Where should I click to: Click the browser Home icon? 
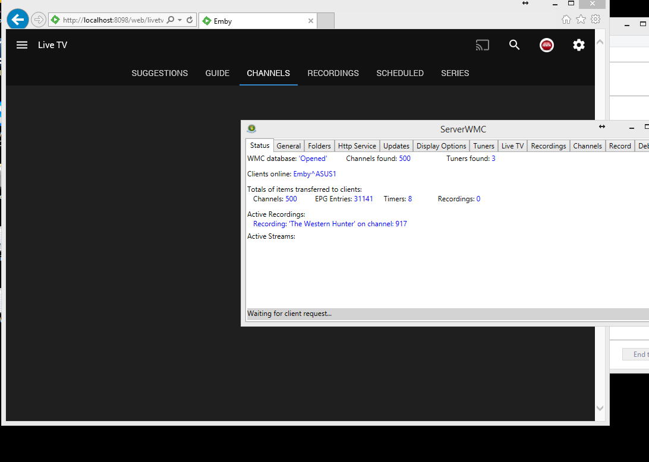(x=566, y=19)
